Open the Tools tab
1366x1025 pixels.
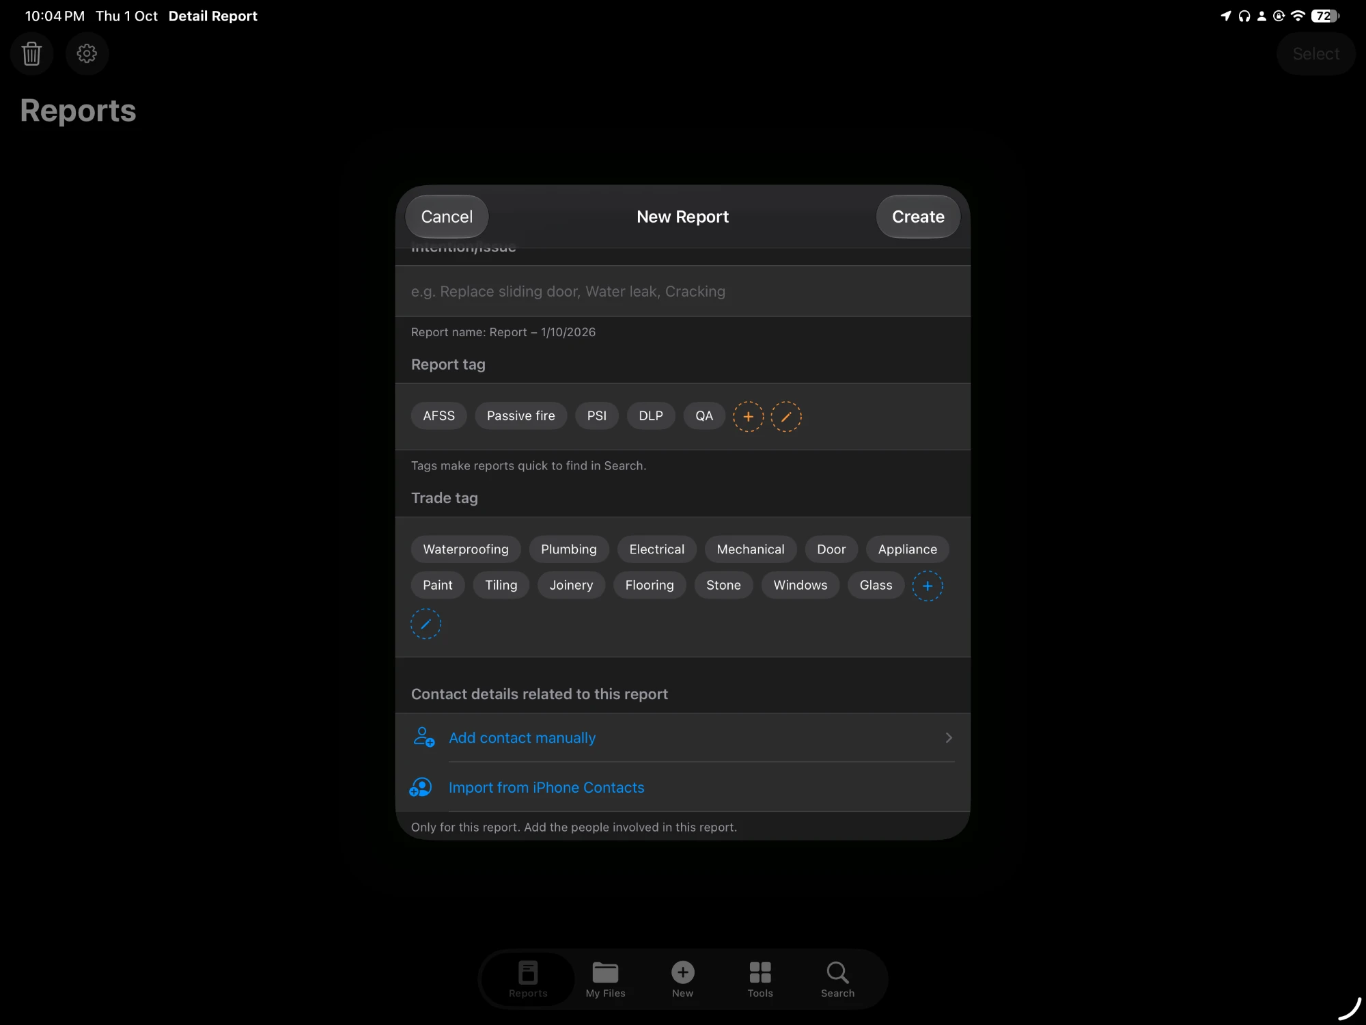tap(760, 979)
